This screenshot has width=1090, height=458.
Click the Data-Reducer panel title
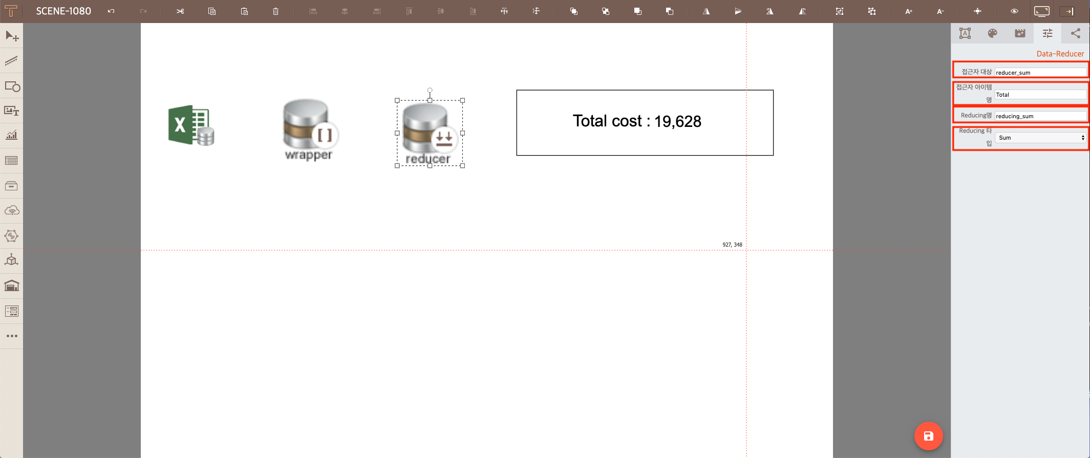coord(1060,54)
